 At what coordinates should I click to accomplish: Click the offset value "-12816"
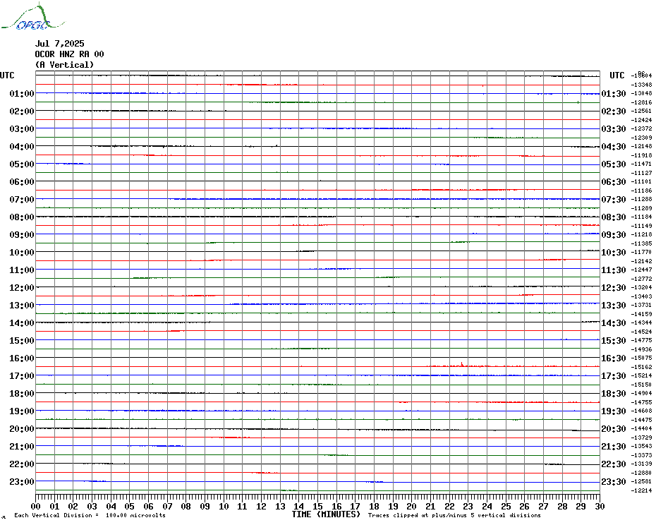641,102
